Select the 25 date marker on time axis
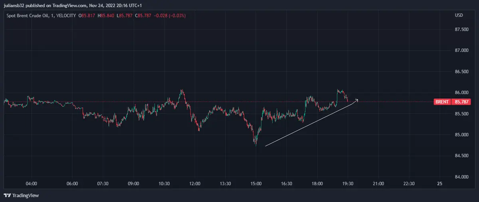The width and height of the screenshot is (479, 202). point(439,184)
